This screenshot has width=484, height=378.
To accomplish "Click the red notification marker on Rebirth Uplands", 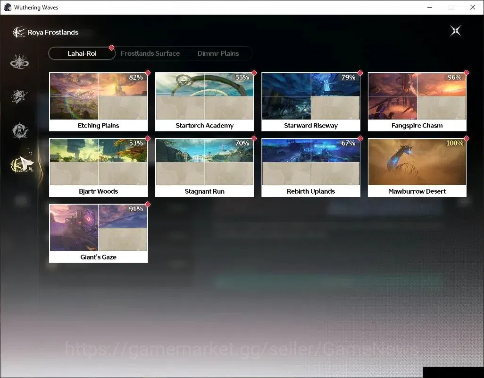I will pyautogui.click(x=360, y=138).
